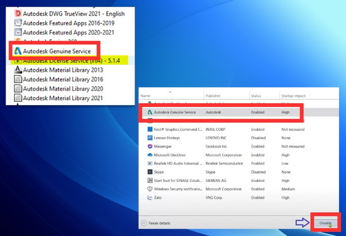Click the VNG Corp. publisher cell

214,198
